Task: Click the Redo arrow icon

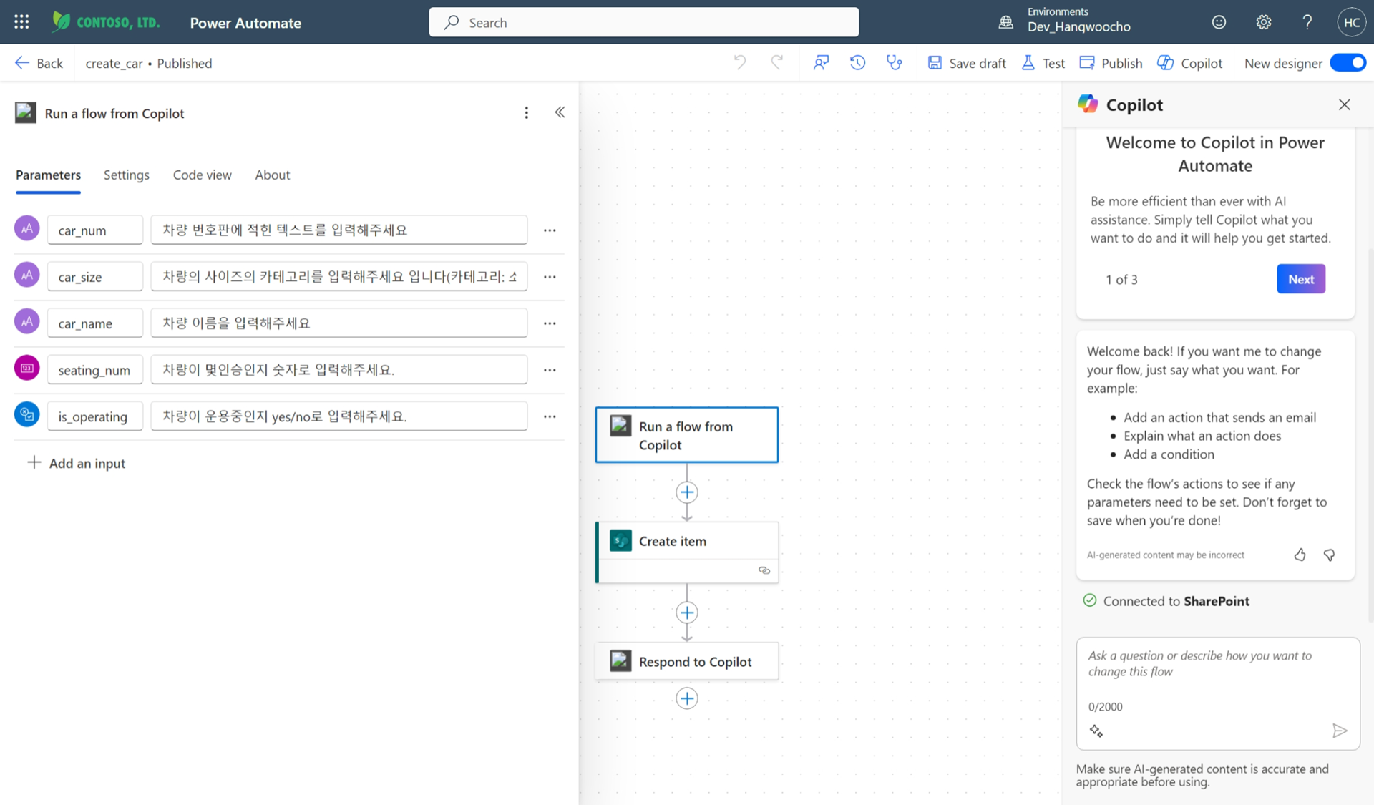Action: tap(776, 63)
